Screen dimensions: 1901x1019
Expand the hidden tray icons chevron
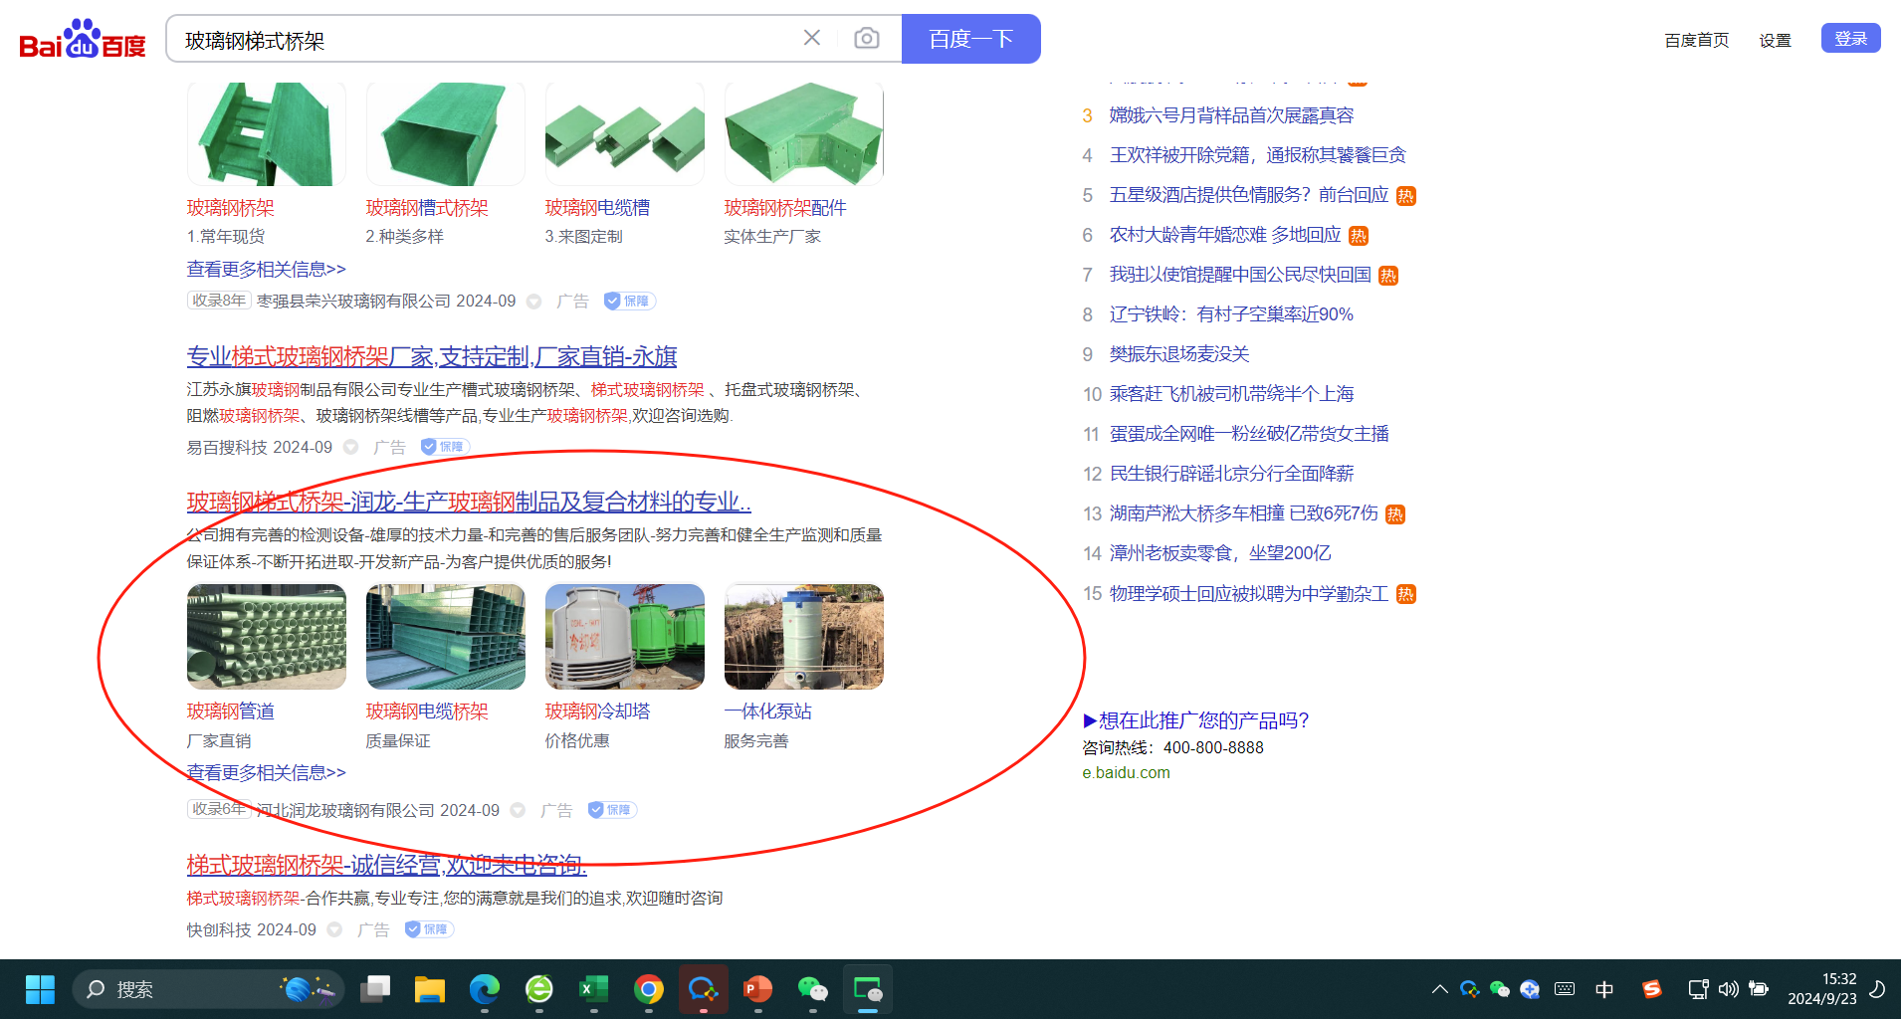1440,989
